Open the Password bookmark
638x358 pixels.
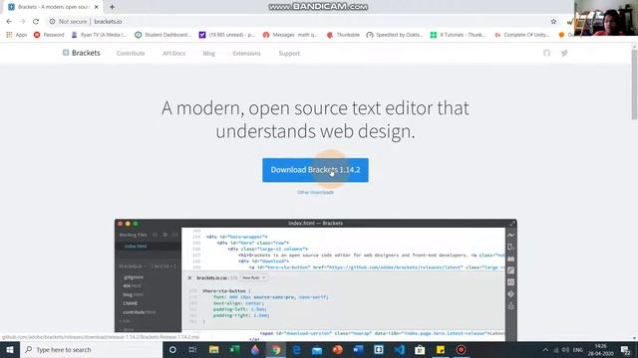tap(49, 35)
